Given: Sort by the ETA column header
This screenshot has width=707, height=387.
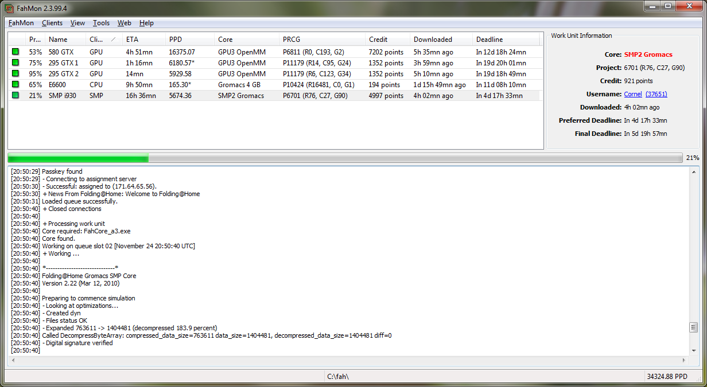Looking at the screenshot, I should tap(144, 40).
